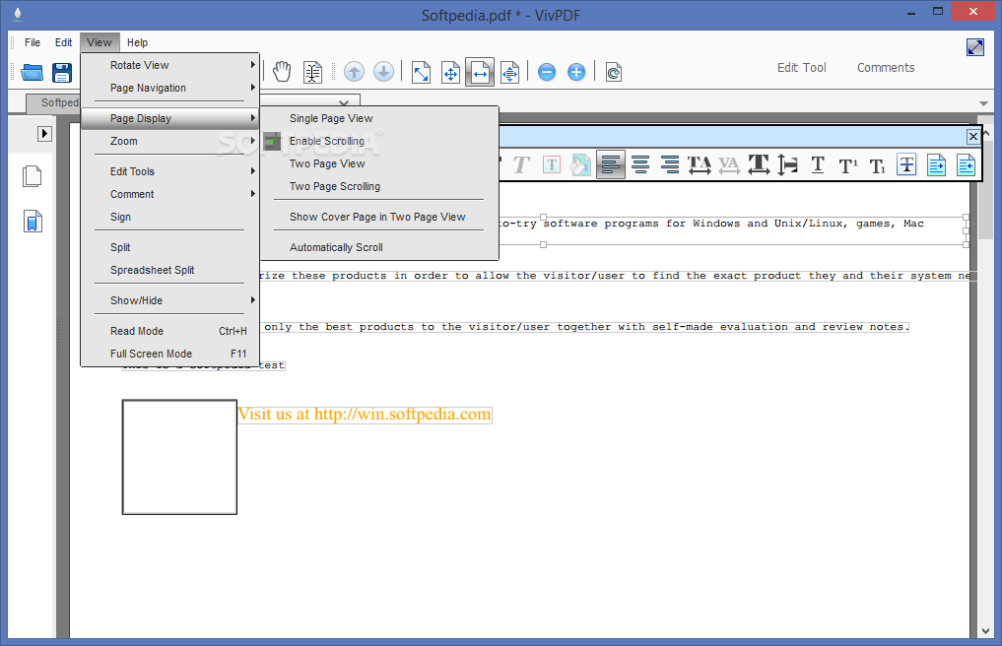
Task: Apply italic text formatting icon
Action: 521,165
